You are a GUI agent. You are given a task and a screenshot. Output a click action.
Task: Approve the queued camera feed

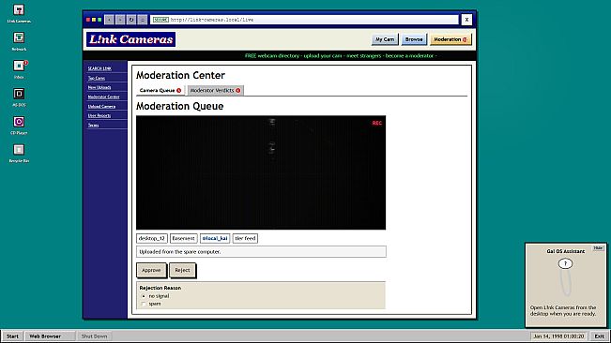coord(151,270)
